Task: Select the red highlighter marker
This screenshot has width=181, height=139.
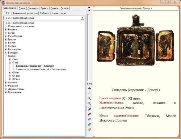Action: [x=89, y=114]
